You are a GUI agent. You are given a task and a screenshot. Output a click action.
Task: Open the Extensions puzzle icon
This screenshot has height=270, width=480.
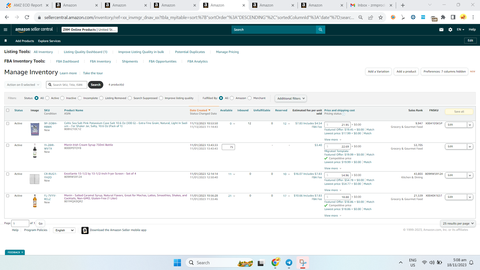point(443,17)
